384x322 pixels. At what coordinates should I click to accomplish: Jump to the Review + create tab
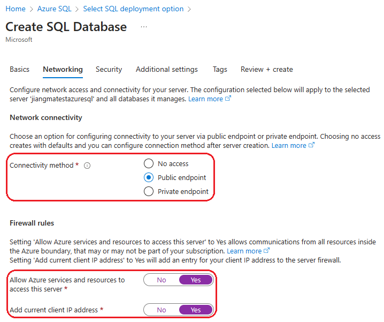(x=266, y=69)
